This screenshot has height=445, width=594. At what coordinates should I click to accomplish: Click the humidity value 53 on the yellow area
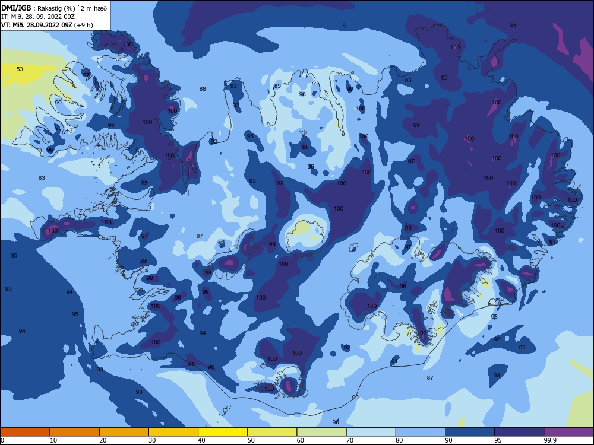pyautogui.click(x=20, y=69)
